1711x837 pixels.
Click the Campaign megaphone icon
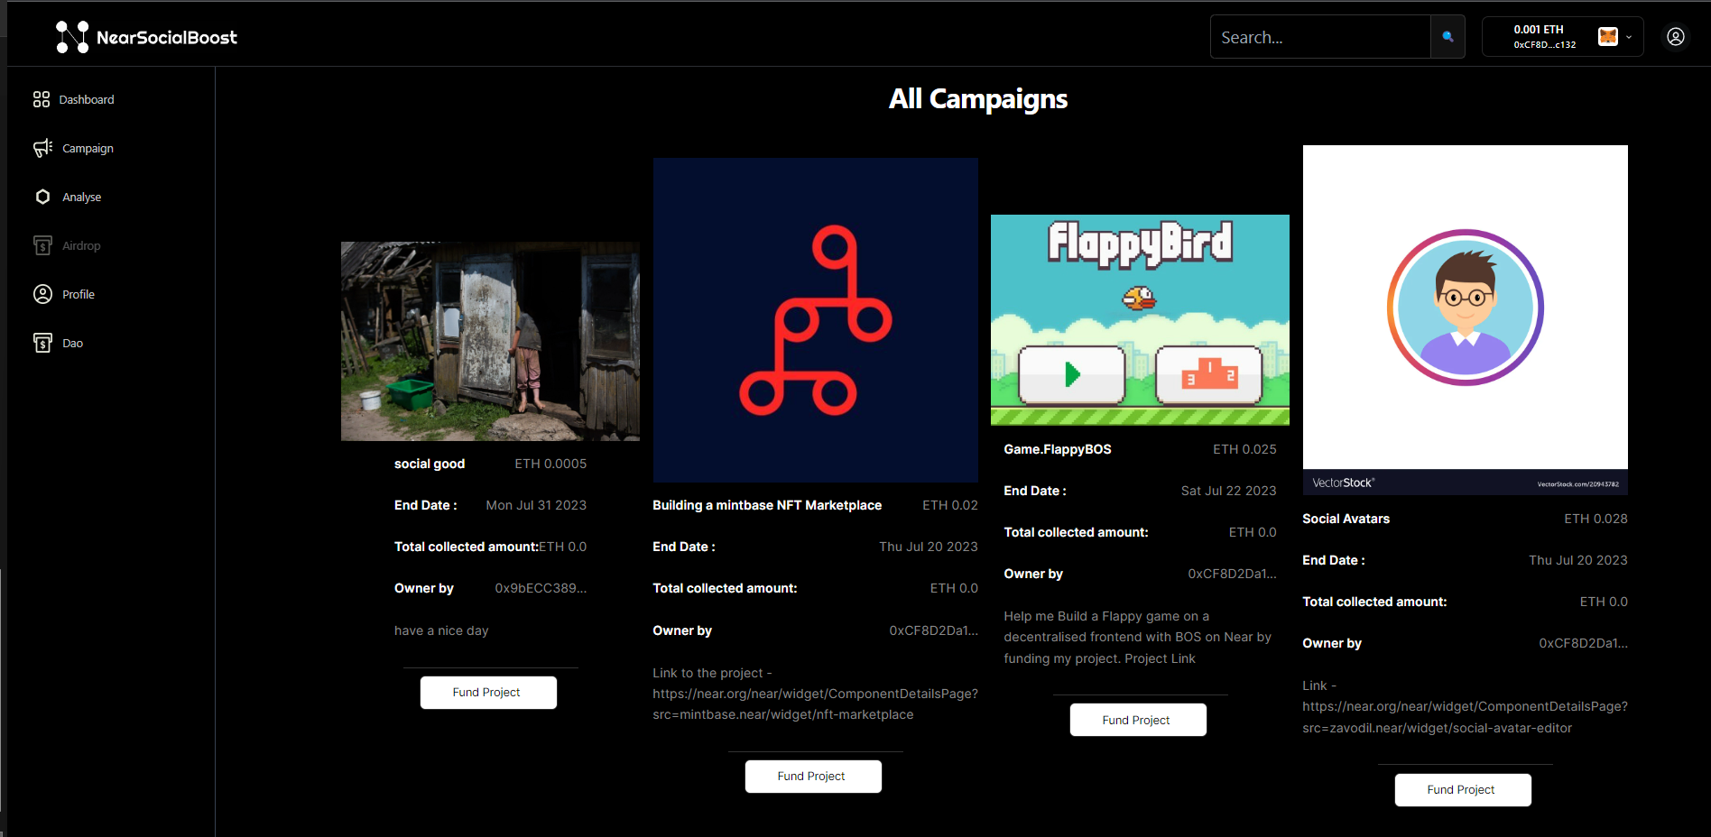[x=42, y=148]
